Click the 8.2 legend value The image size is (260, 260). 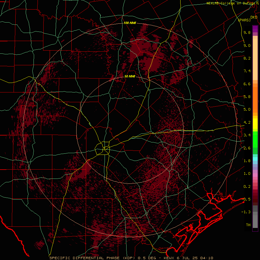coord(247,58)
